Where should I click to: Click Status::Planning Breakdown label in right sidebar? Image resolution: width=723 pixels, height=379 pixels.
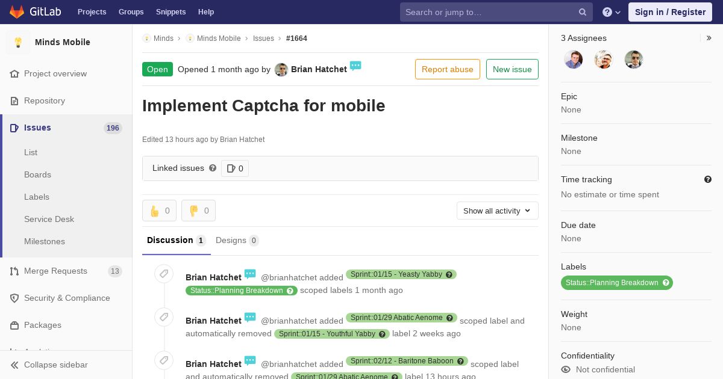click(612, 283)
